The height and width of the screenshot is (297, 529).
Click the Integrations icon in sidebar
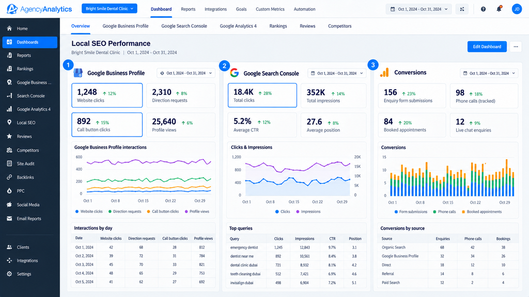tap(9, 260)
